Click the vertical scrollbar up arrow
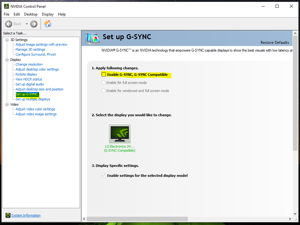Image resolution: width=300 pixels, height=225 pixels. pos(295,33)
